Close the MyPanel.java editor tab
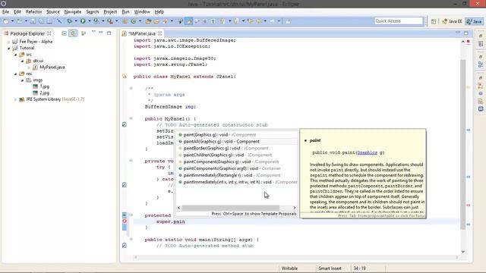This screenshot has width=486, height=273. tap(160, 33)
